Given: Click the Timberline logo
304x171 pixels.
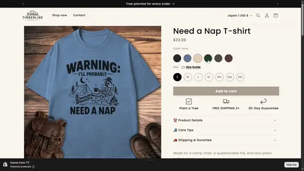Looking at the screenshot, I should pyautogui.click(x=32, y=15).
